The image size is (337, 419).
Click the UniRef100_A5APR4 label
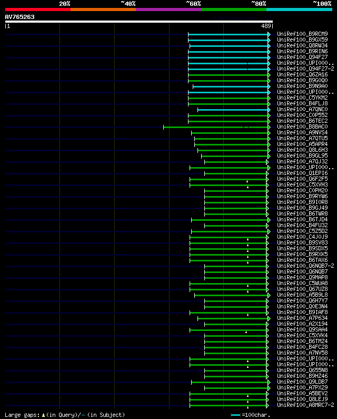302,144
